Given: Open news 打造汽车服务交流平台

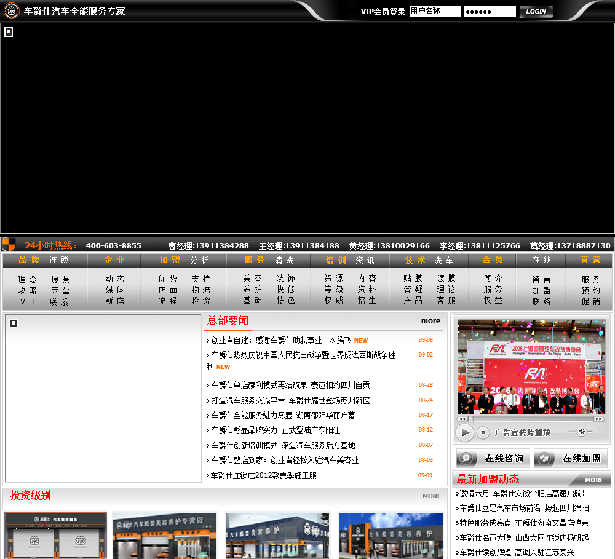Looking at the screenshot, I should (290, 400).
